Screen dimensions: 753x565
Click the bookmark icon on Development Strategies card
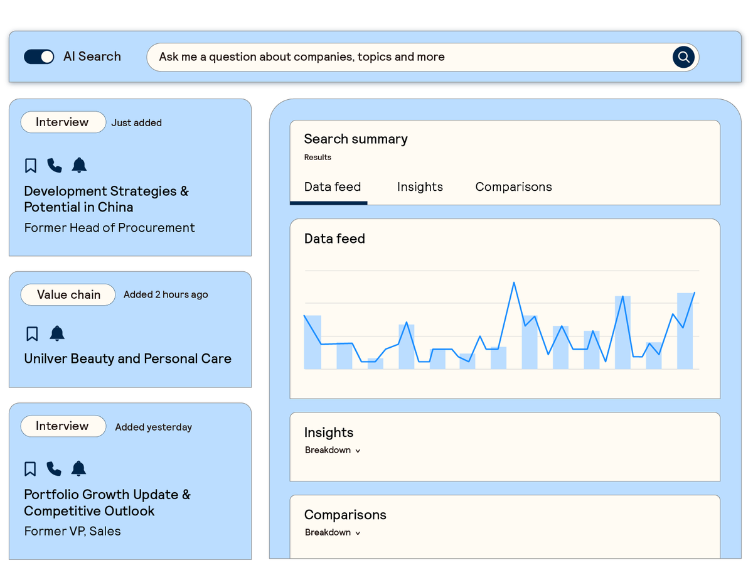(31, 165)
